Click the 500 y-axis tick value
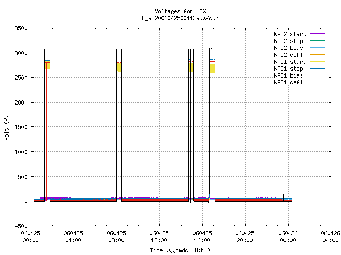This screenshot has width=341, height=255. click(x=22, y=177)
